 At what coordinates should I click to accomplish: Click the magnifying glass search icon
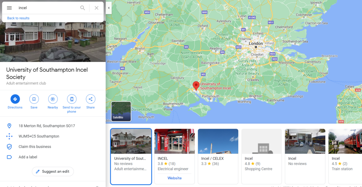pos(83,8)
